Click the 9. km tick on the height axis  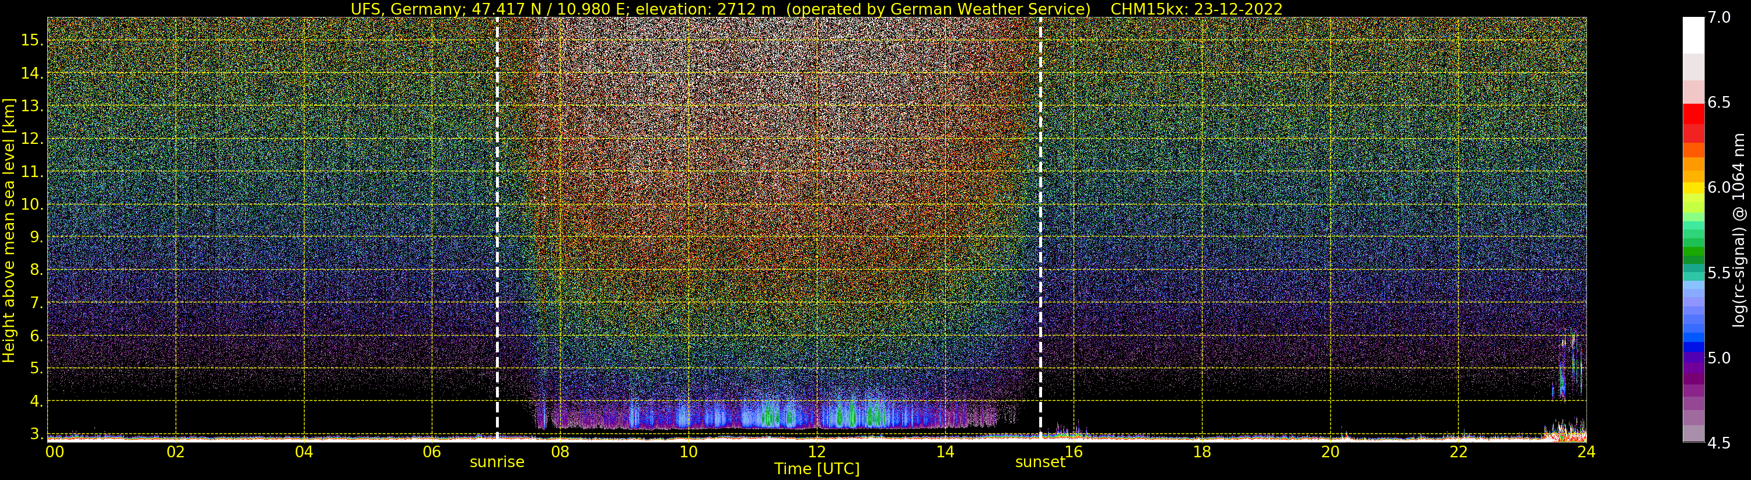(x=36, y=237)
